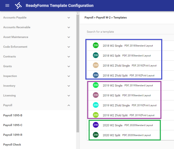The width and height of the screenshot is (174, 149).
Task: Open Payroll Check sidebar item
Action: pyautogui.click(x=12, y=145)
